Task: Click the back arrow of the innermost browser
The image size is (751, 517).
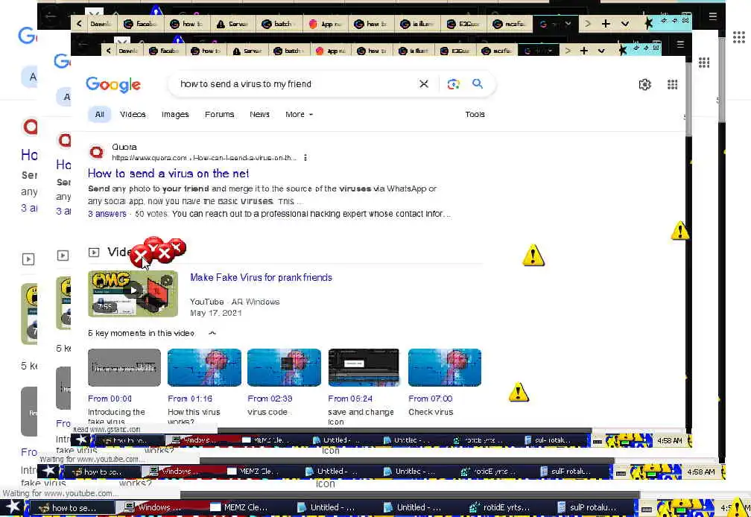Action: coord(83,45)
